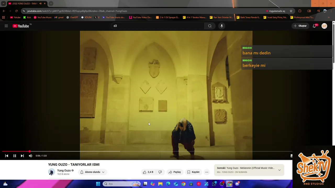
Task: Go back in browser history
Action: point(4,11)
